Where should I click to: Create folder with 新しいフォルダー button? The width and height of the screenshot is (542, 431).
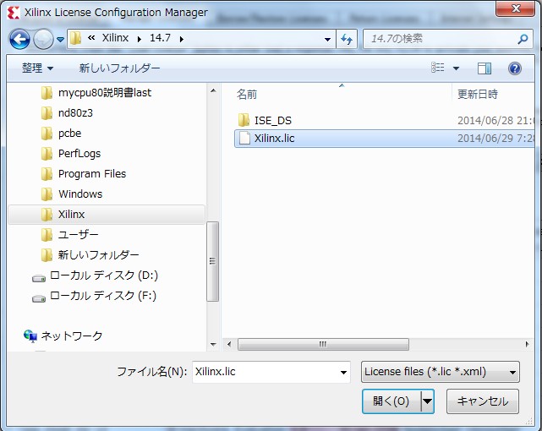(119, 68)
